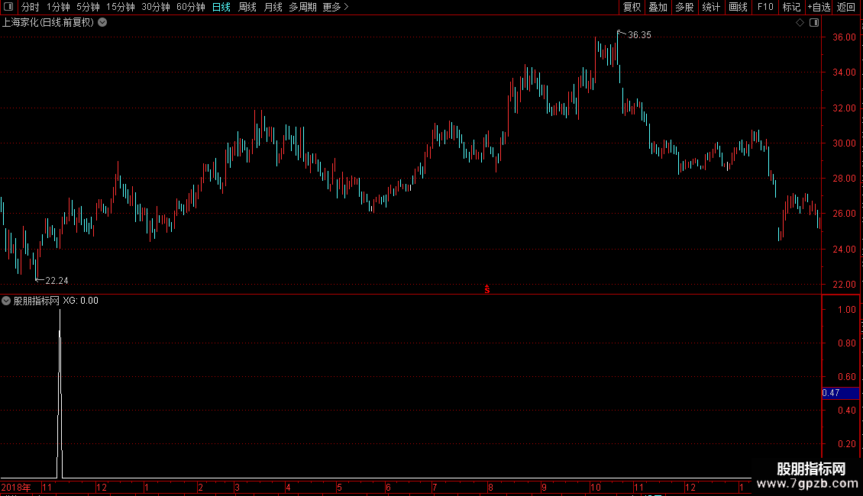
Task: Click the red S marker on chart
Action: click(487, 289)
